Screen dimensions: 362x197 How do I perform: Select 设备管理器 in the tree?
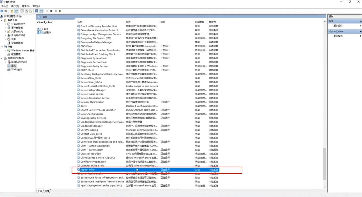click(x=17, y=43)
